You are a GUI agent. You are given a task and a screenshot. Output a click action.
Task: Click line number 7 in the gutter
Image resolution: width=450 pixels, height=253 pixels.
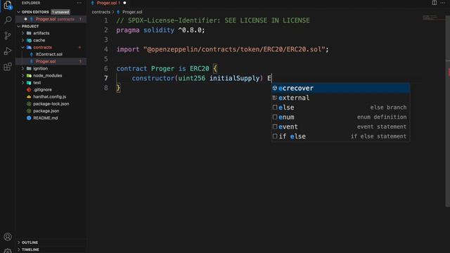pyautogui.click(x=106, y=78)
